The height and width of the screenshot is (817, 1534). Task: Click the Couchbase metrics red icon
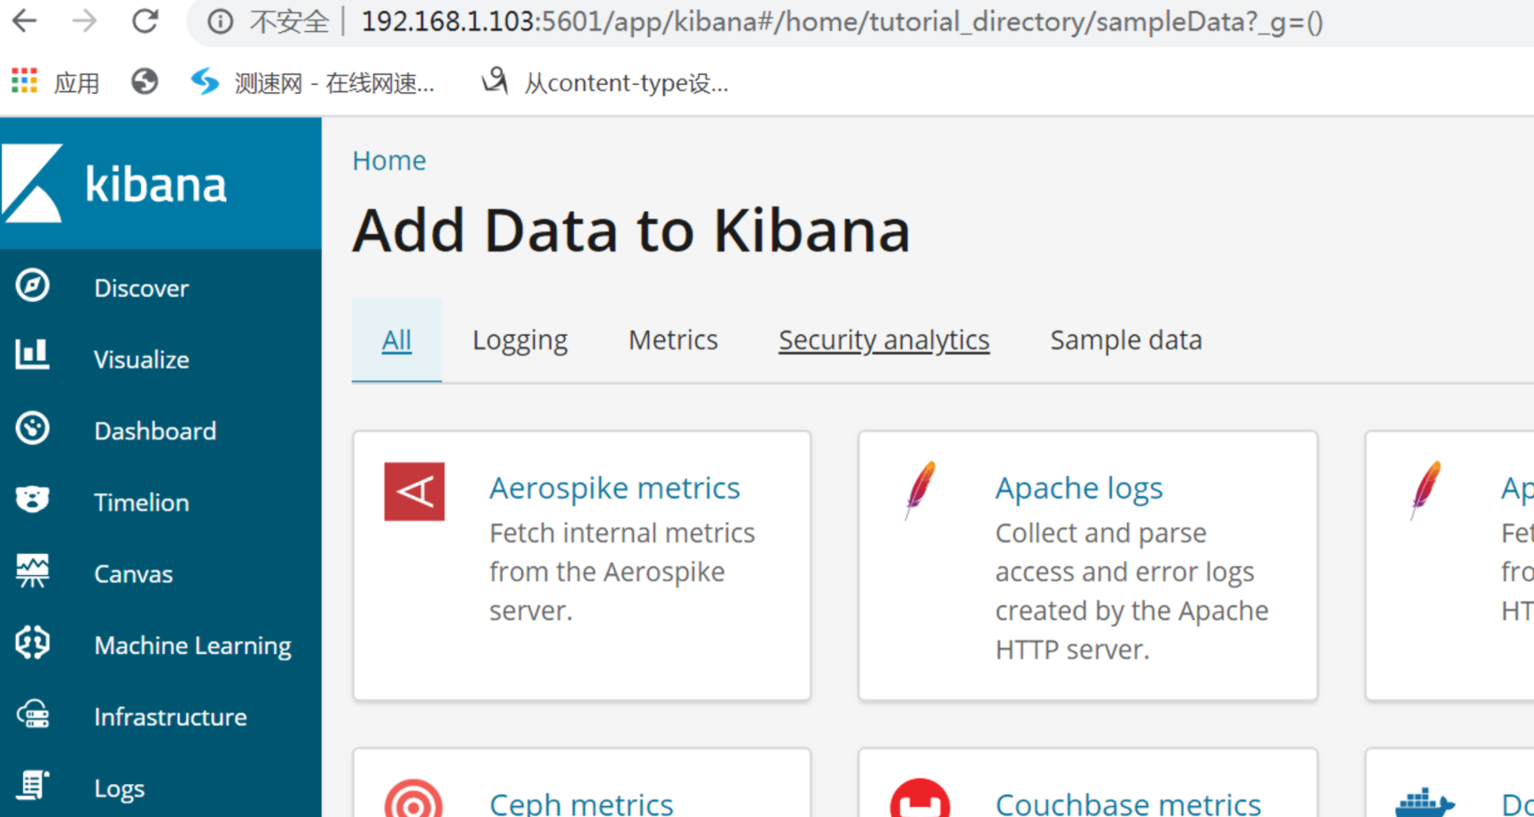920,798
